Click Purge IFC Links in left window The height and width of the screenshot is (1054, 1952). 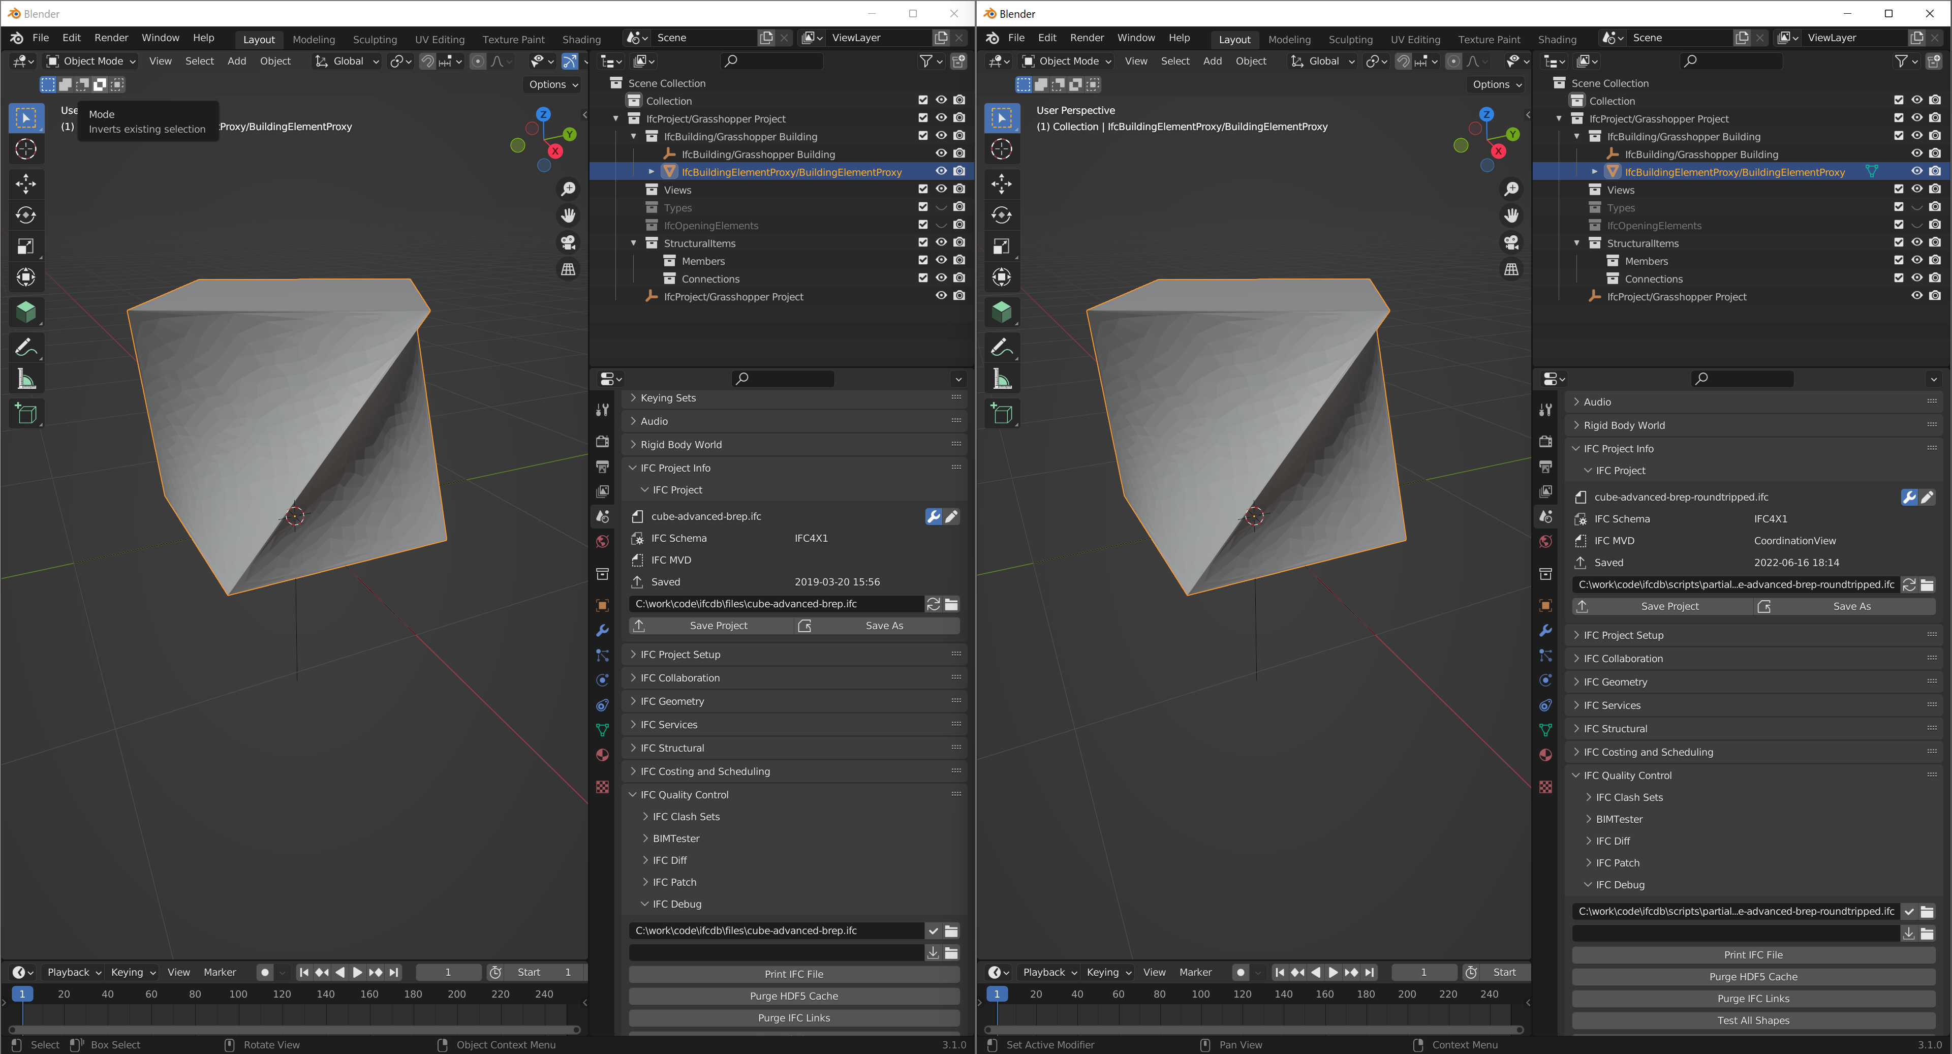pyautogui.click(x=794, y=1018)
